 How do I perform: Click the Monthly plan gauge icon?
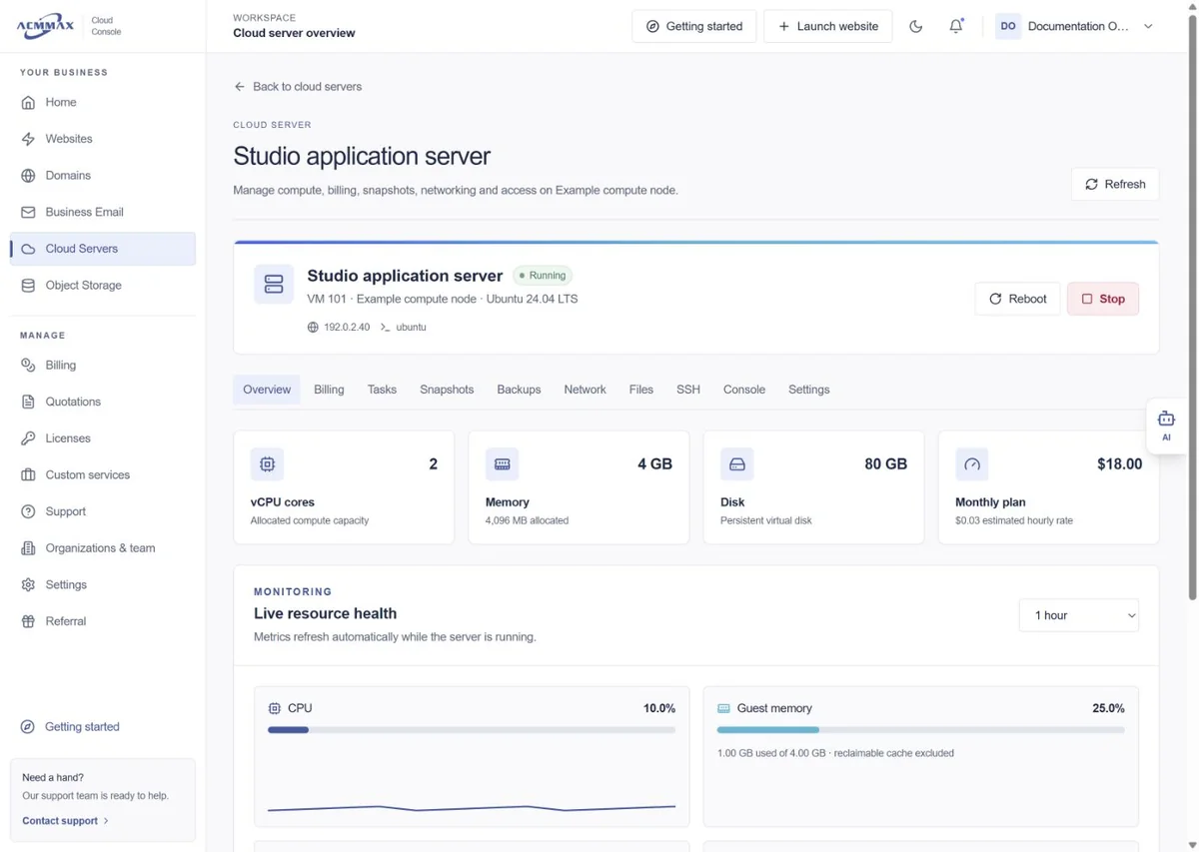(x=972, y=464)
